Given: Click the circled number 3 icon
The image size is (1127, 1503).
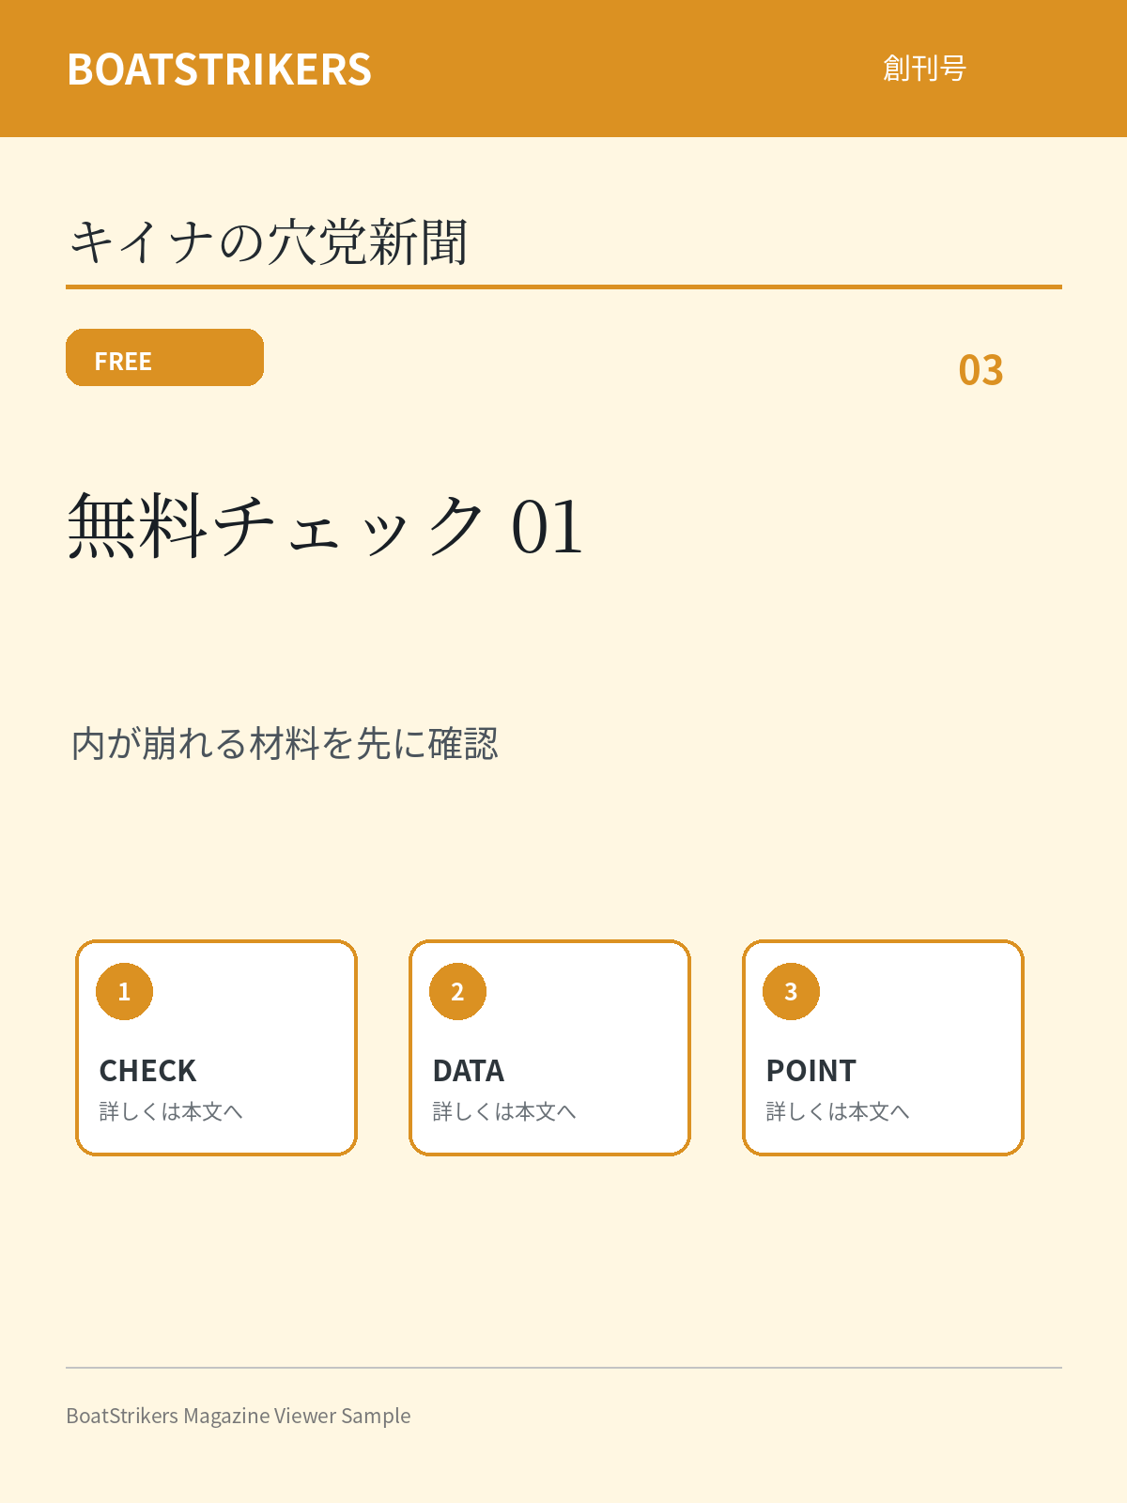Looking at the screenshot, I should 791,991.
